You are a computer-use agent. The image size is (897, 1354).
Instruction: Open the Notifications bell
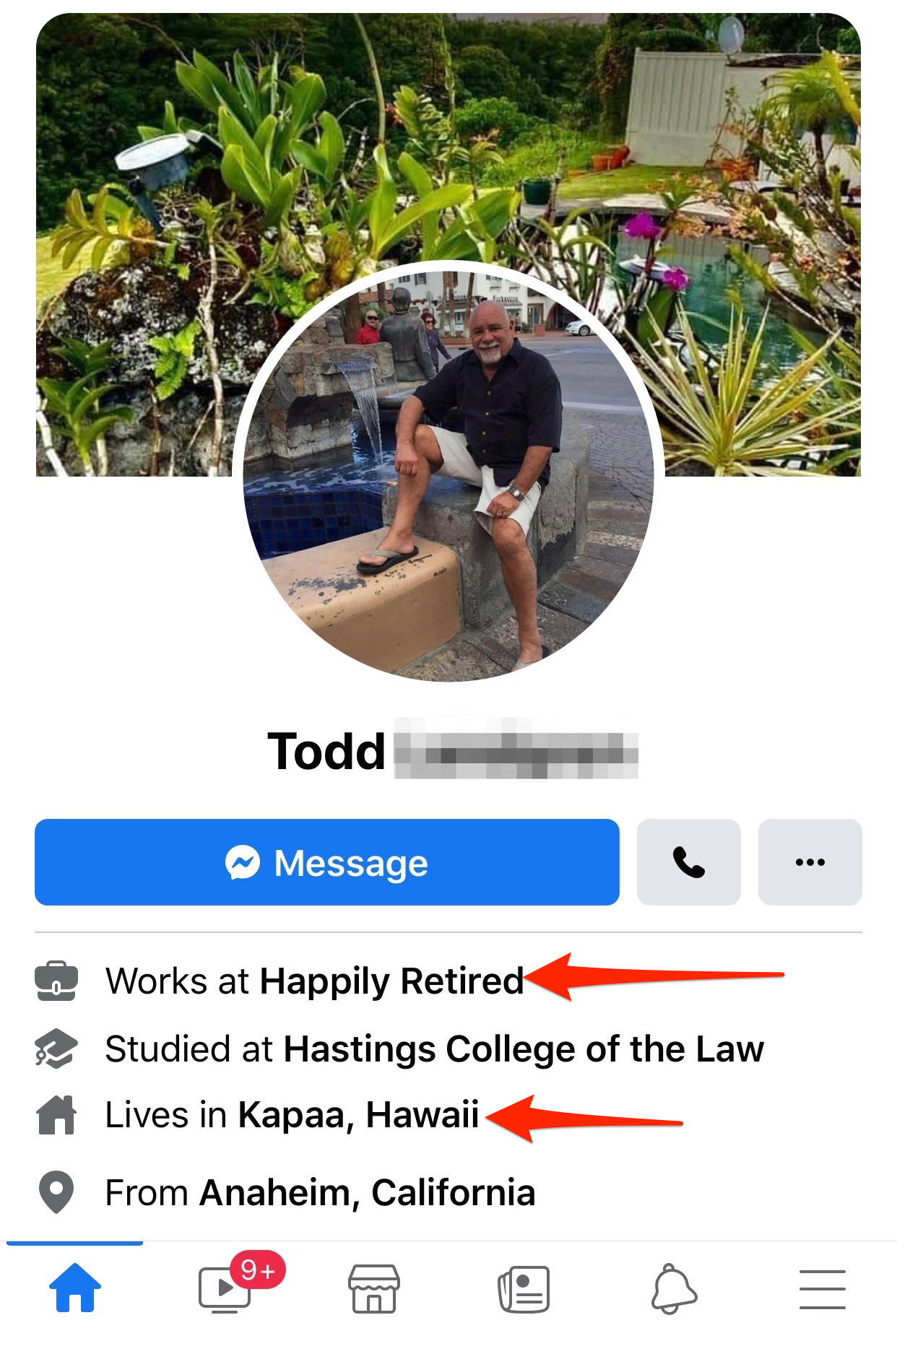673,1288
